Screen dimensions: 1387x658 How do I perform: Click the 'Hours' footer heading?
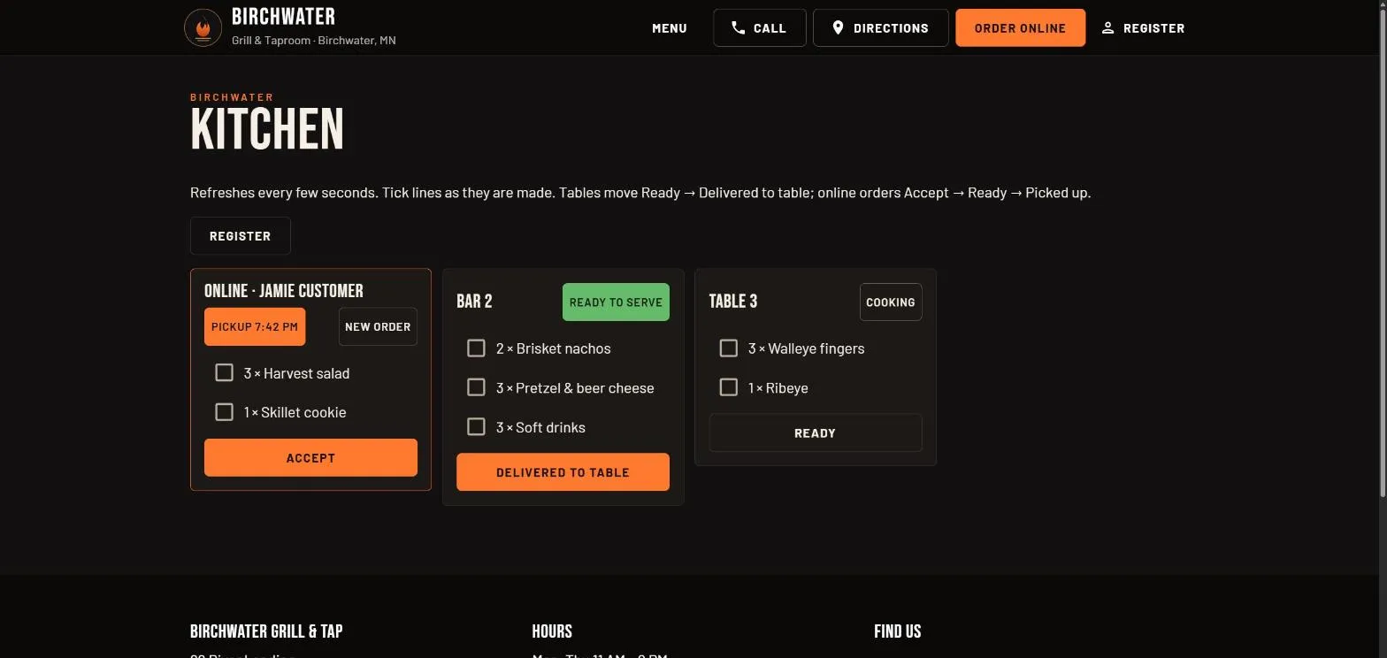552,631
